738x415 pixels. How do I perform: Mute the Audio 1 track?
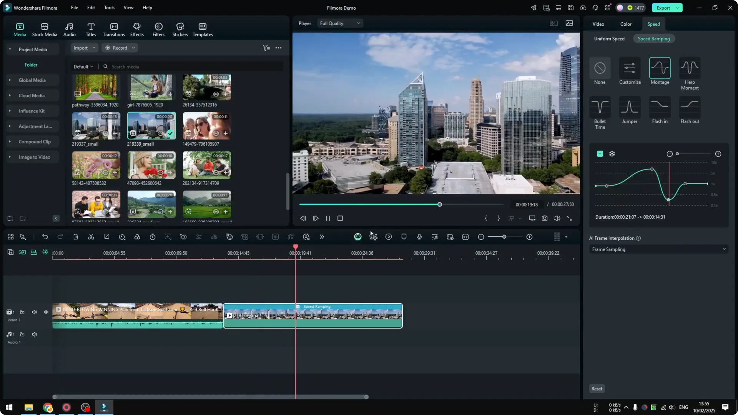pos(34,334)
